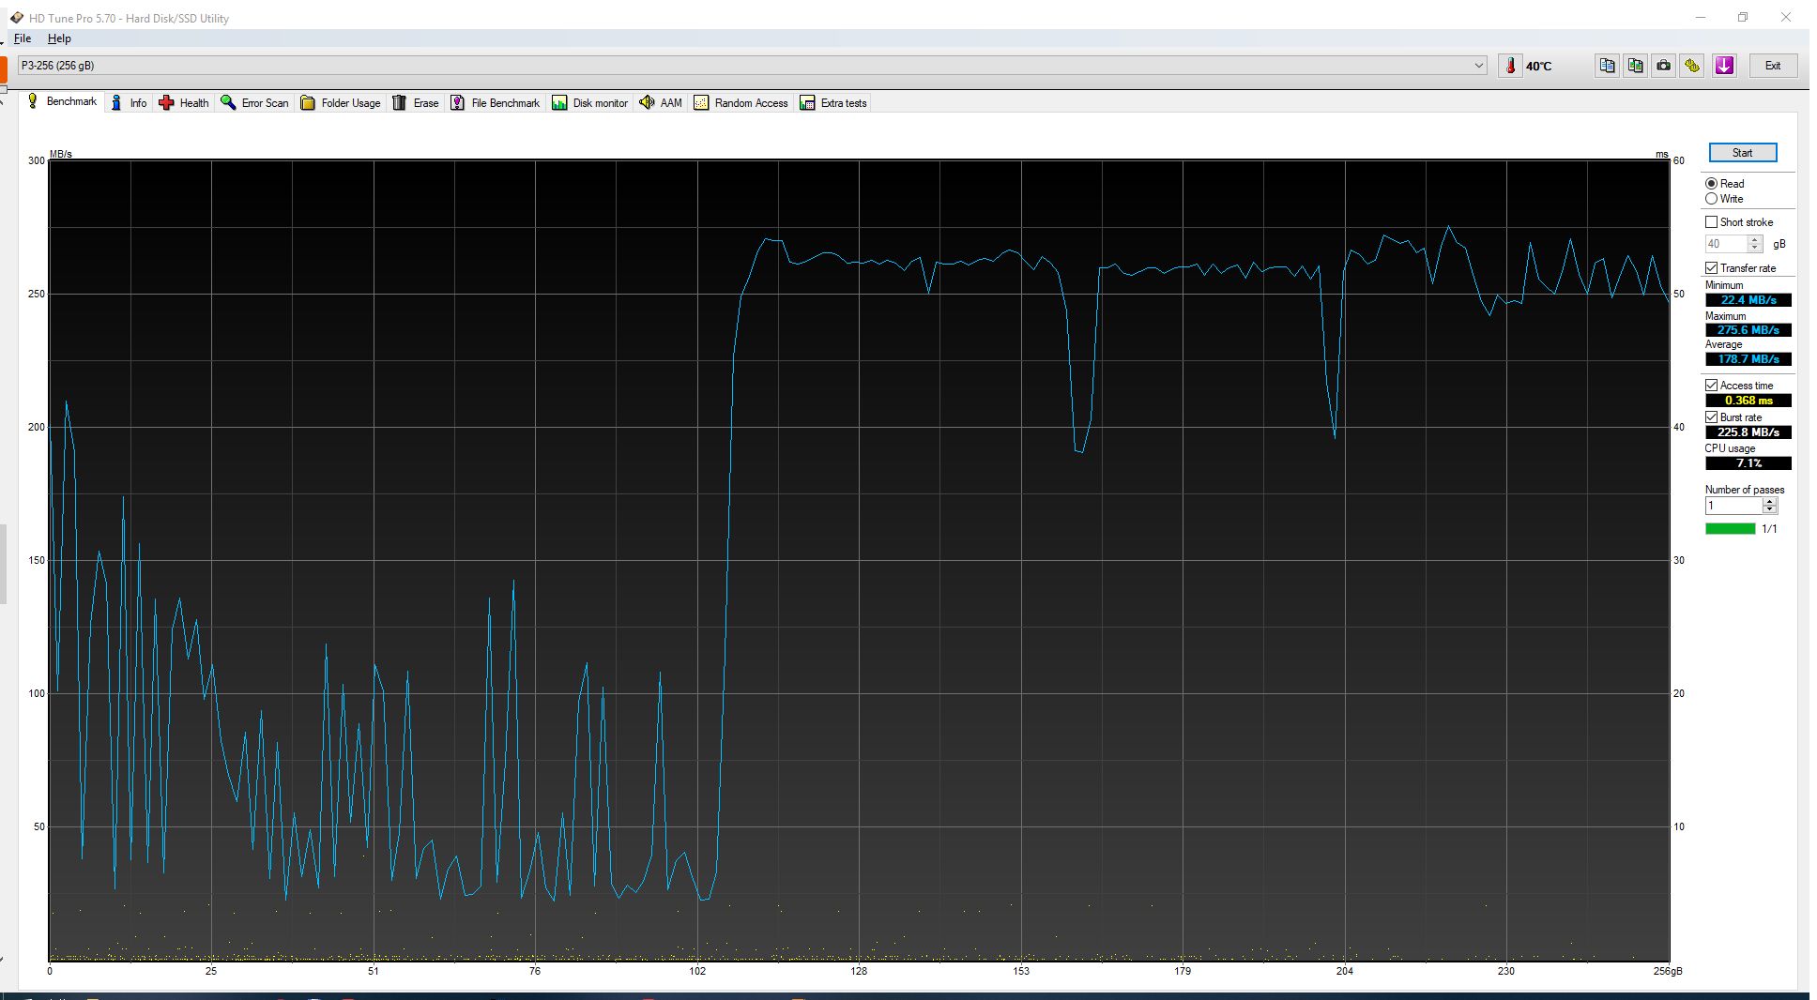Click the Number of passes input field
Viewport: 1817px width, 1000px height.
pos(1734,506)
